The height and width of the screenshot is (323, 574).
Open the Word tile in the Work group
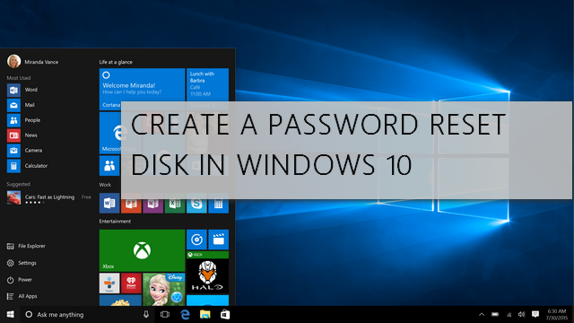[x=109, y=203]
